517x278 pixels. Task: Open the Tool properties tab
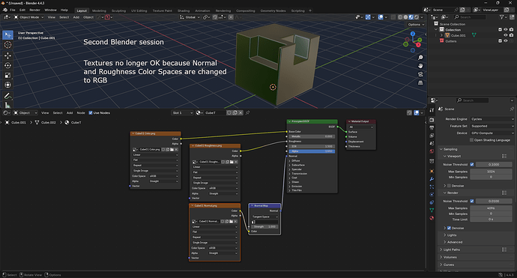coord(432,110)
